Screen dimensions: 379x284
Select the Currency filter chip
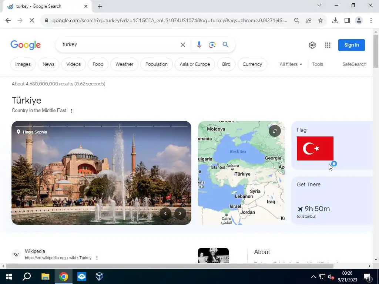pos(252,64)
